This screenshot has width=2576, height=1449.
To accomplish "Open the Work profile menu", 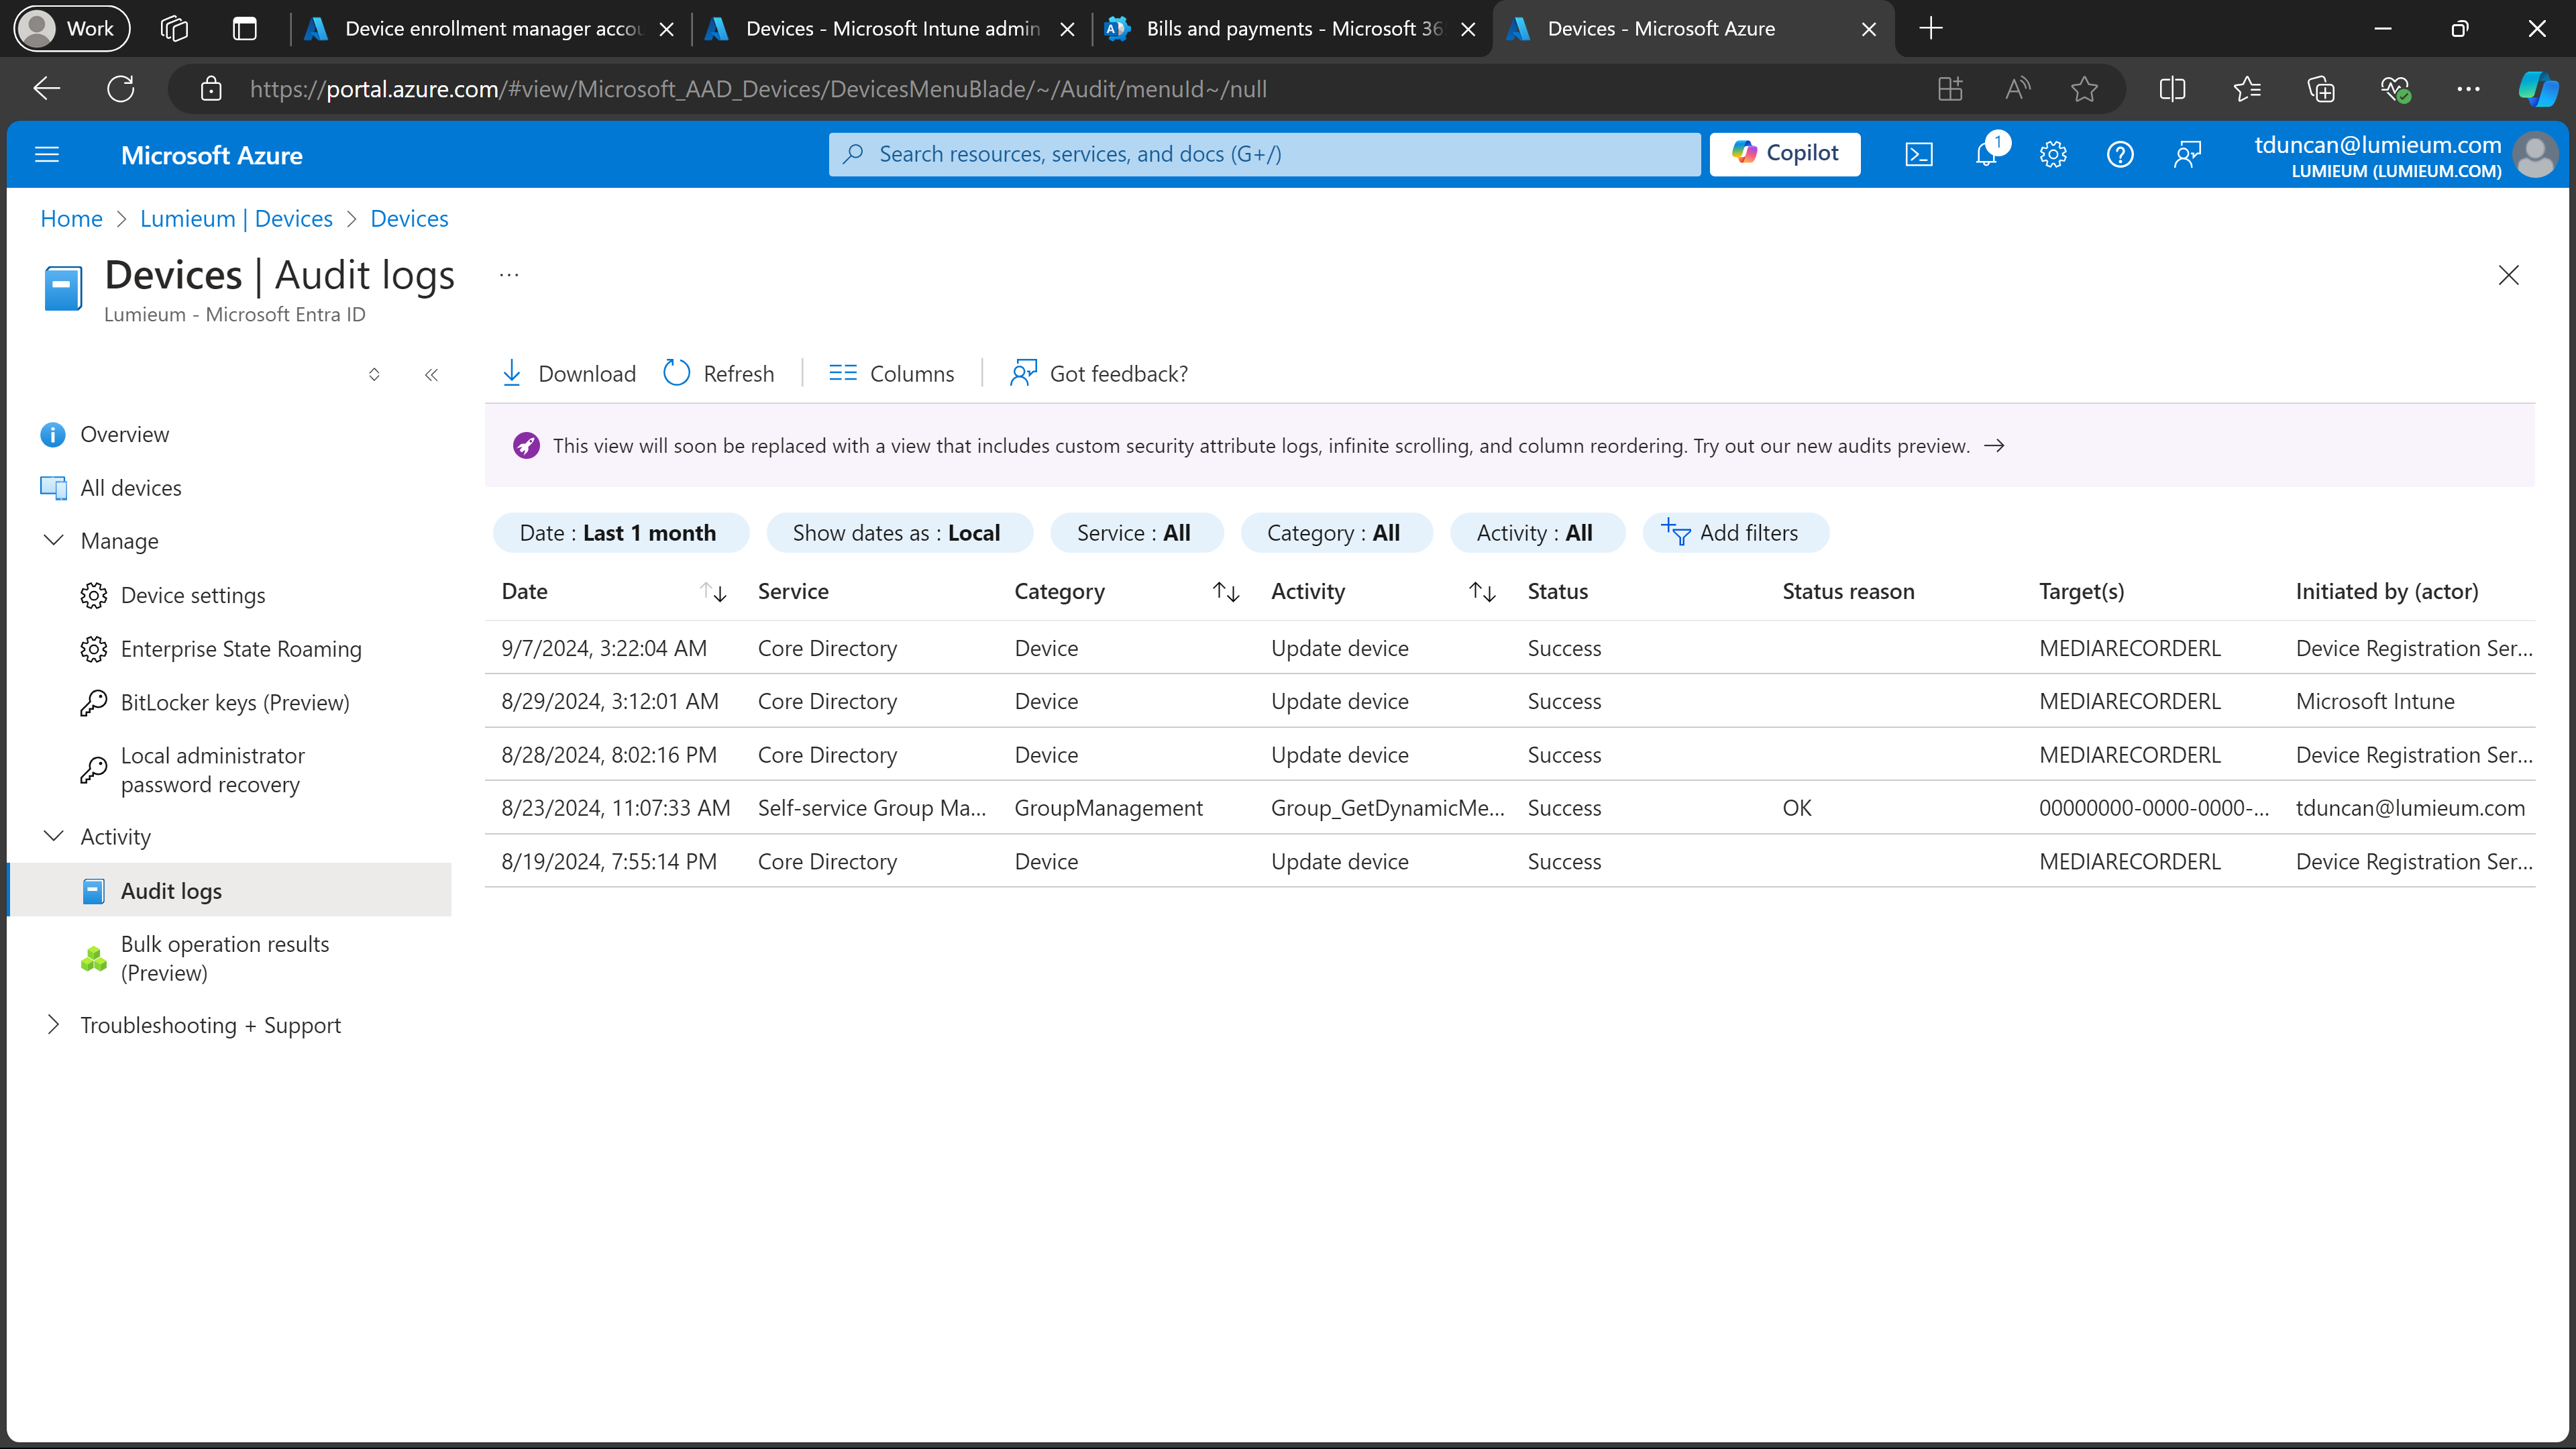I will click(71, 29).
